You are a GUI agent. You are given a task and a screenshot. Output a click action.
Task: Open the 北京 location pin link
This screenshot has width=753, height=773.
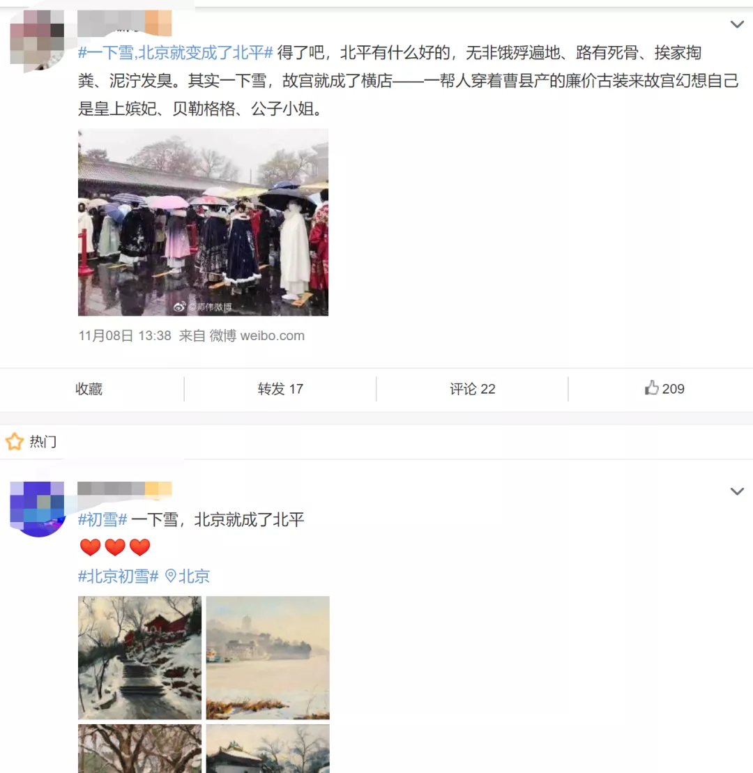click(188, 576)
